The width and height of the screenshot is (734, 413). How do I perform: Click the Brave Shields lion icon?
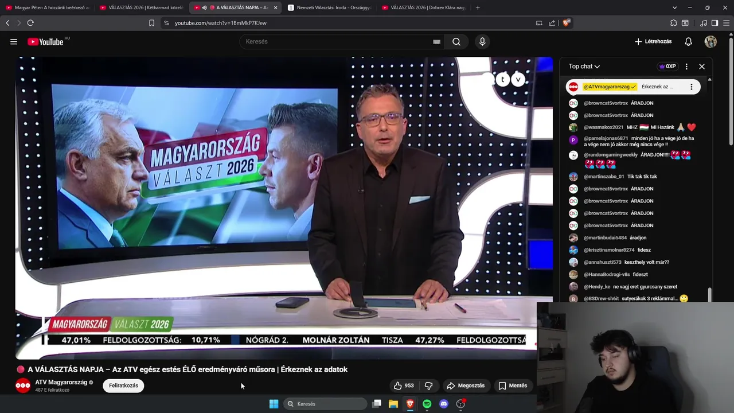(567, 23)
